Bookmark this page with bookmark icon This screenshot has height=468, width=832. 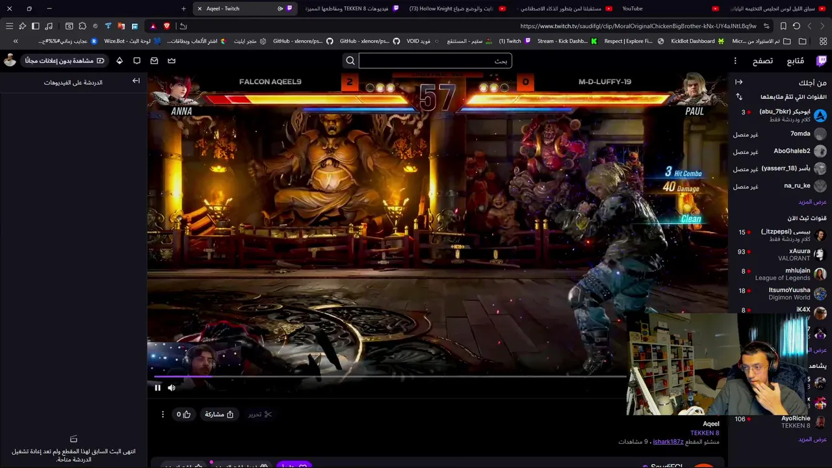(x=783, y=26)
